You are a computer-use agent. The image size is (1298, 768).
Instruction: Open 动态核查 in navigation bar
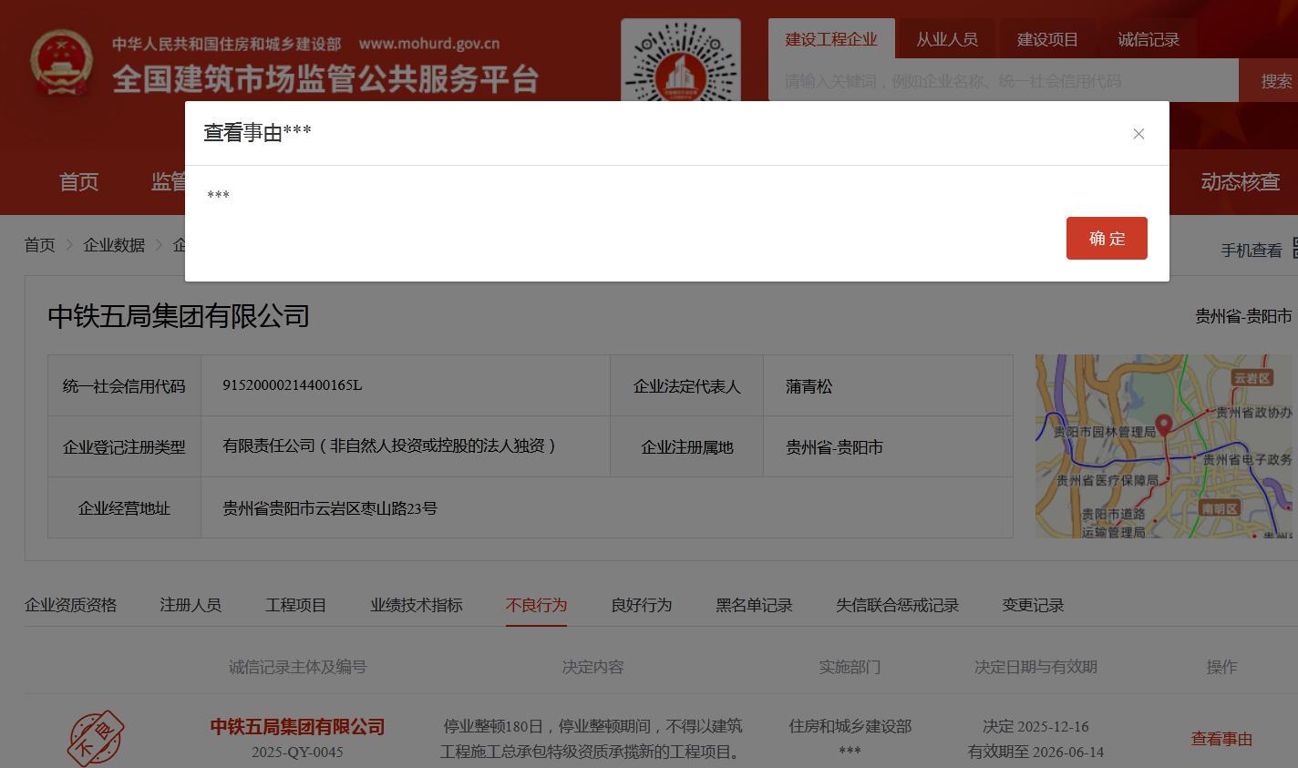pyautogui.click(x=1240, y=181)
